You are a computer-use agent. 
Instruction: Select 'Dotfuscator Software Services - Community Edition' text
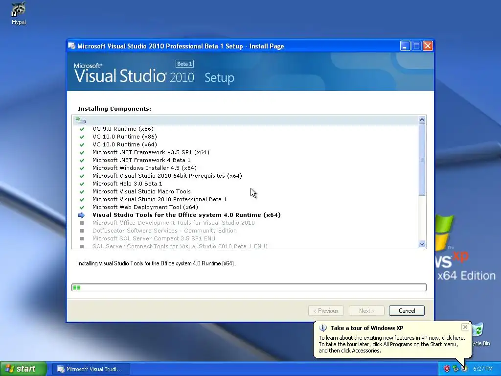[164, 231]
